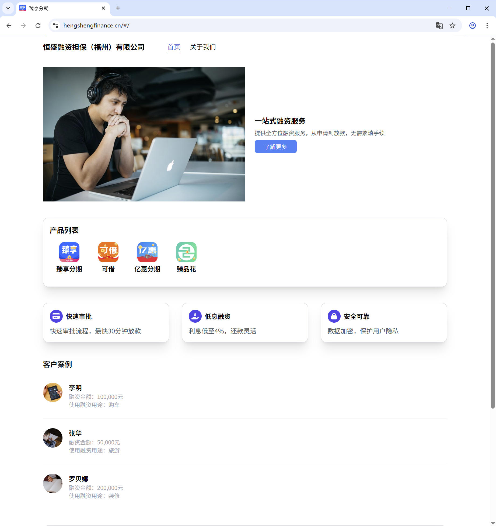This screenshot has width=496, height=526.
Task: Bookmark this page with the star icon
Action: 452,26
